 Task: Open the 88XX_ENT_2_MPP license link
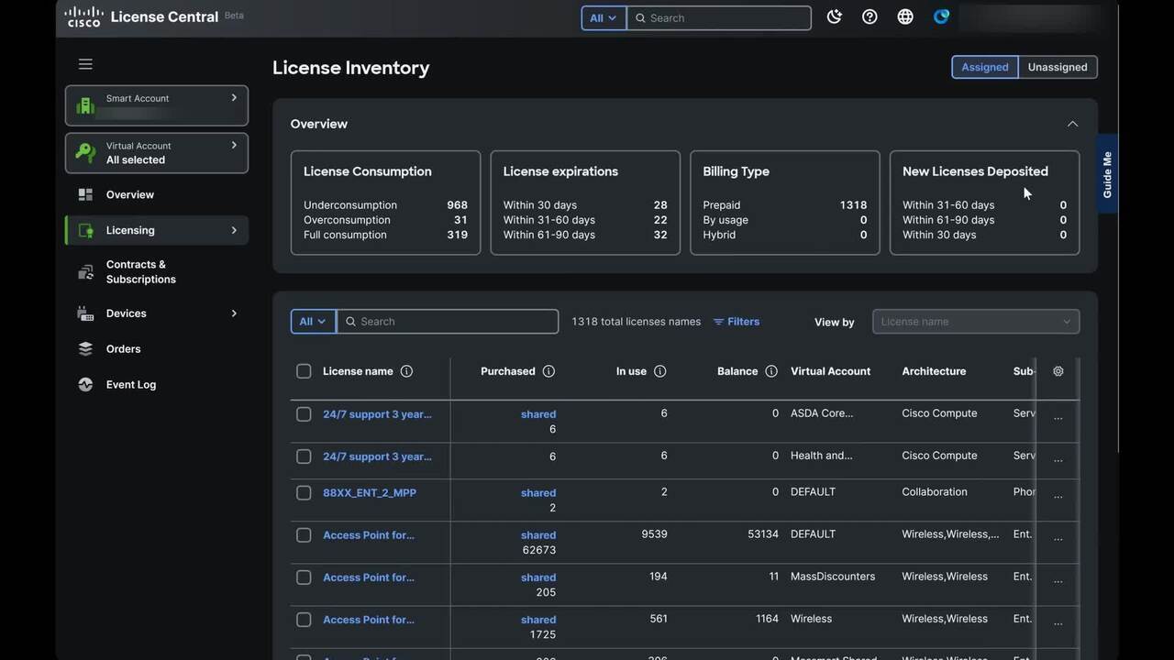[370, 493]
